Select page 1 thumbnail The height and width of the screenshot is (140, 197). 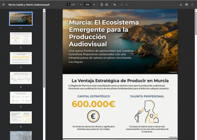click(x=21, y=19)
